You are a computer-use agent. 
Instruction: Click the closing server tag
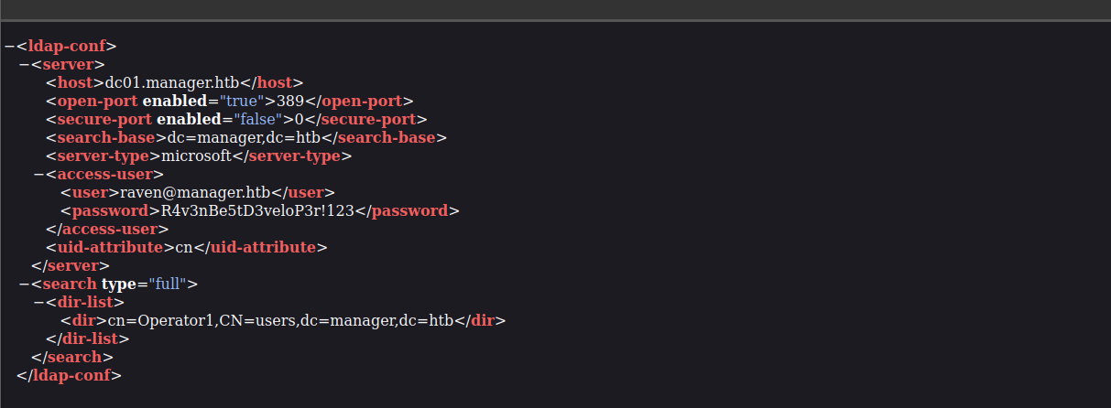71,265
